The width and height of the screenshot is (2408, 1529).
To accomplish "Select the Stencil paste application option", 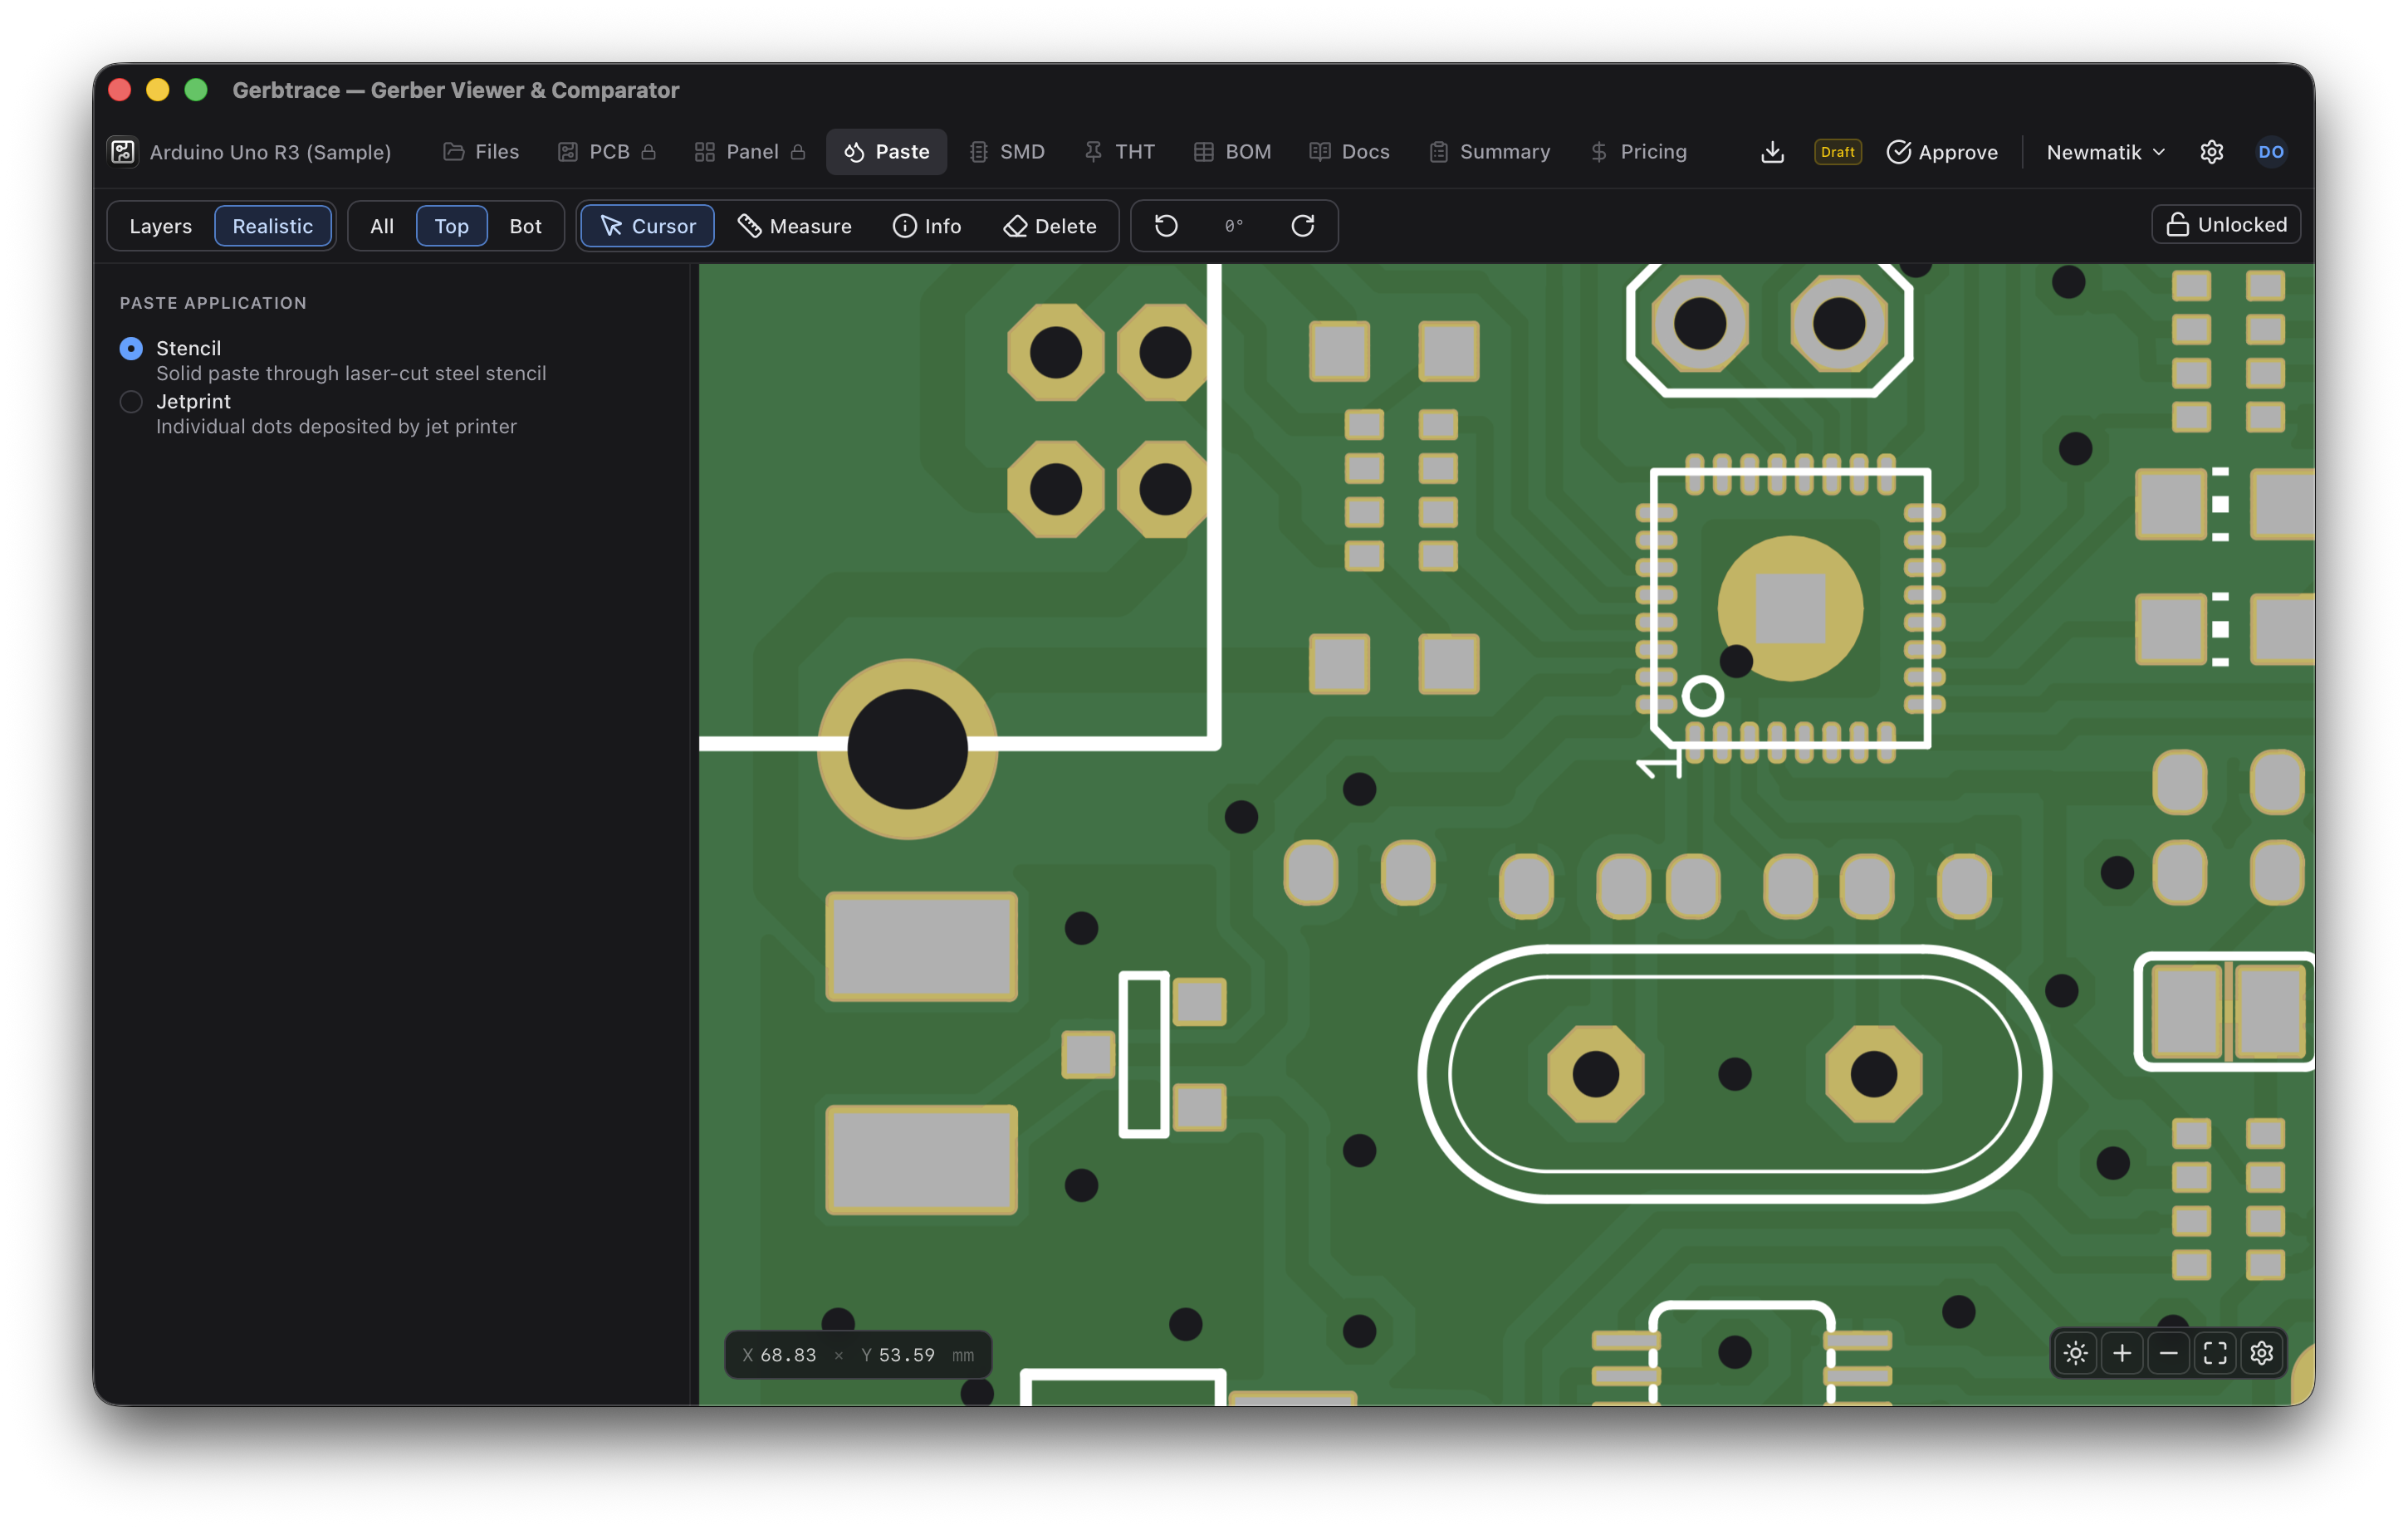I will pos(131,348).
